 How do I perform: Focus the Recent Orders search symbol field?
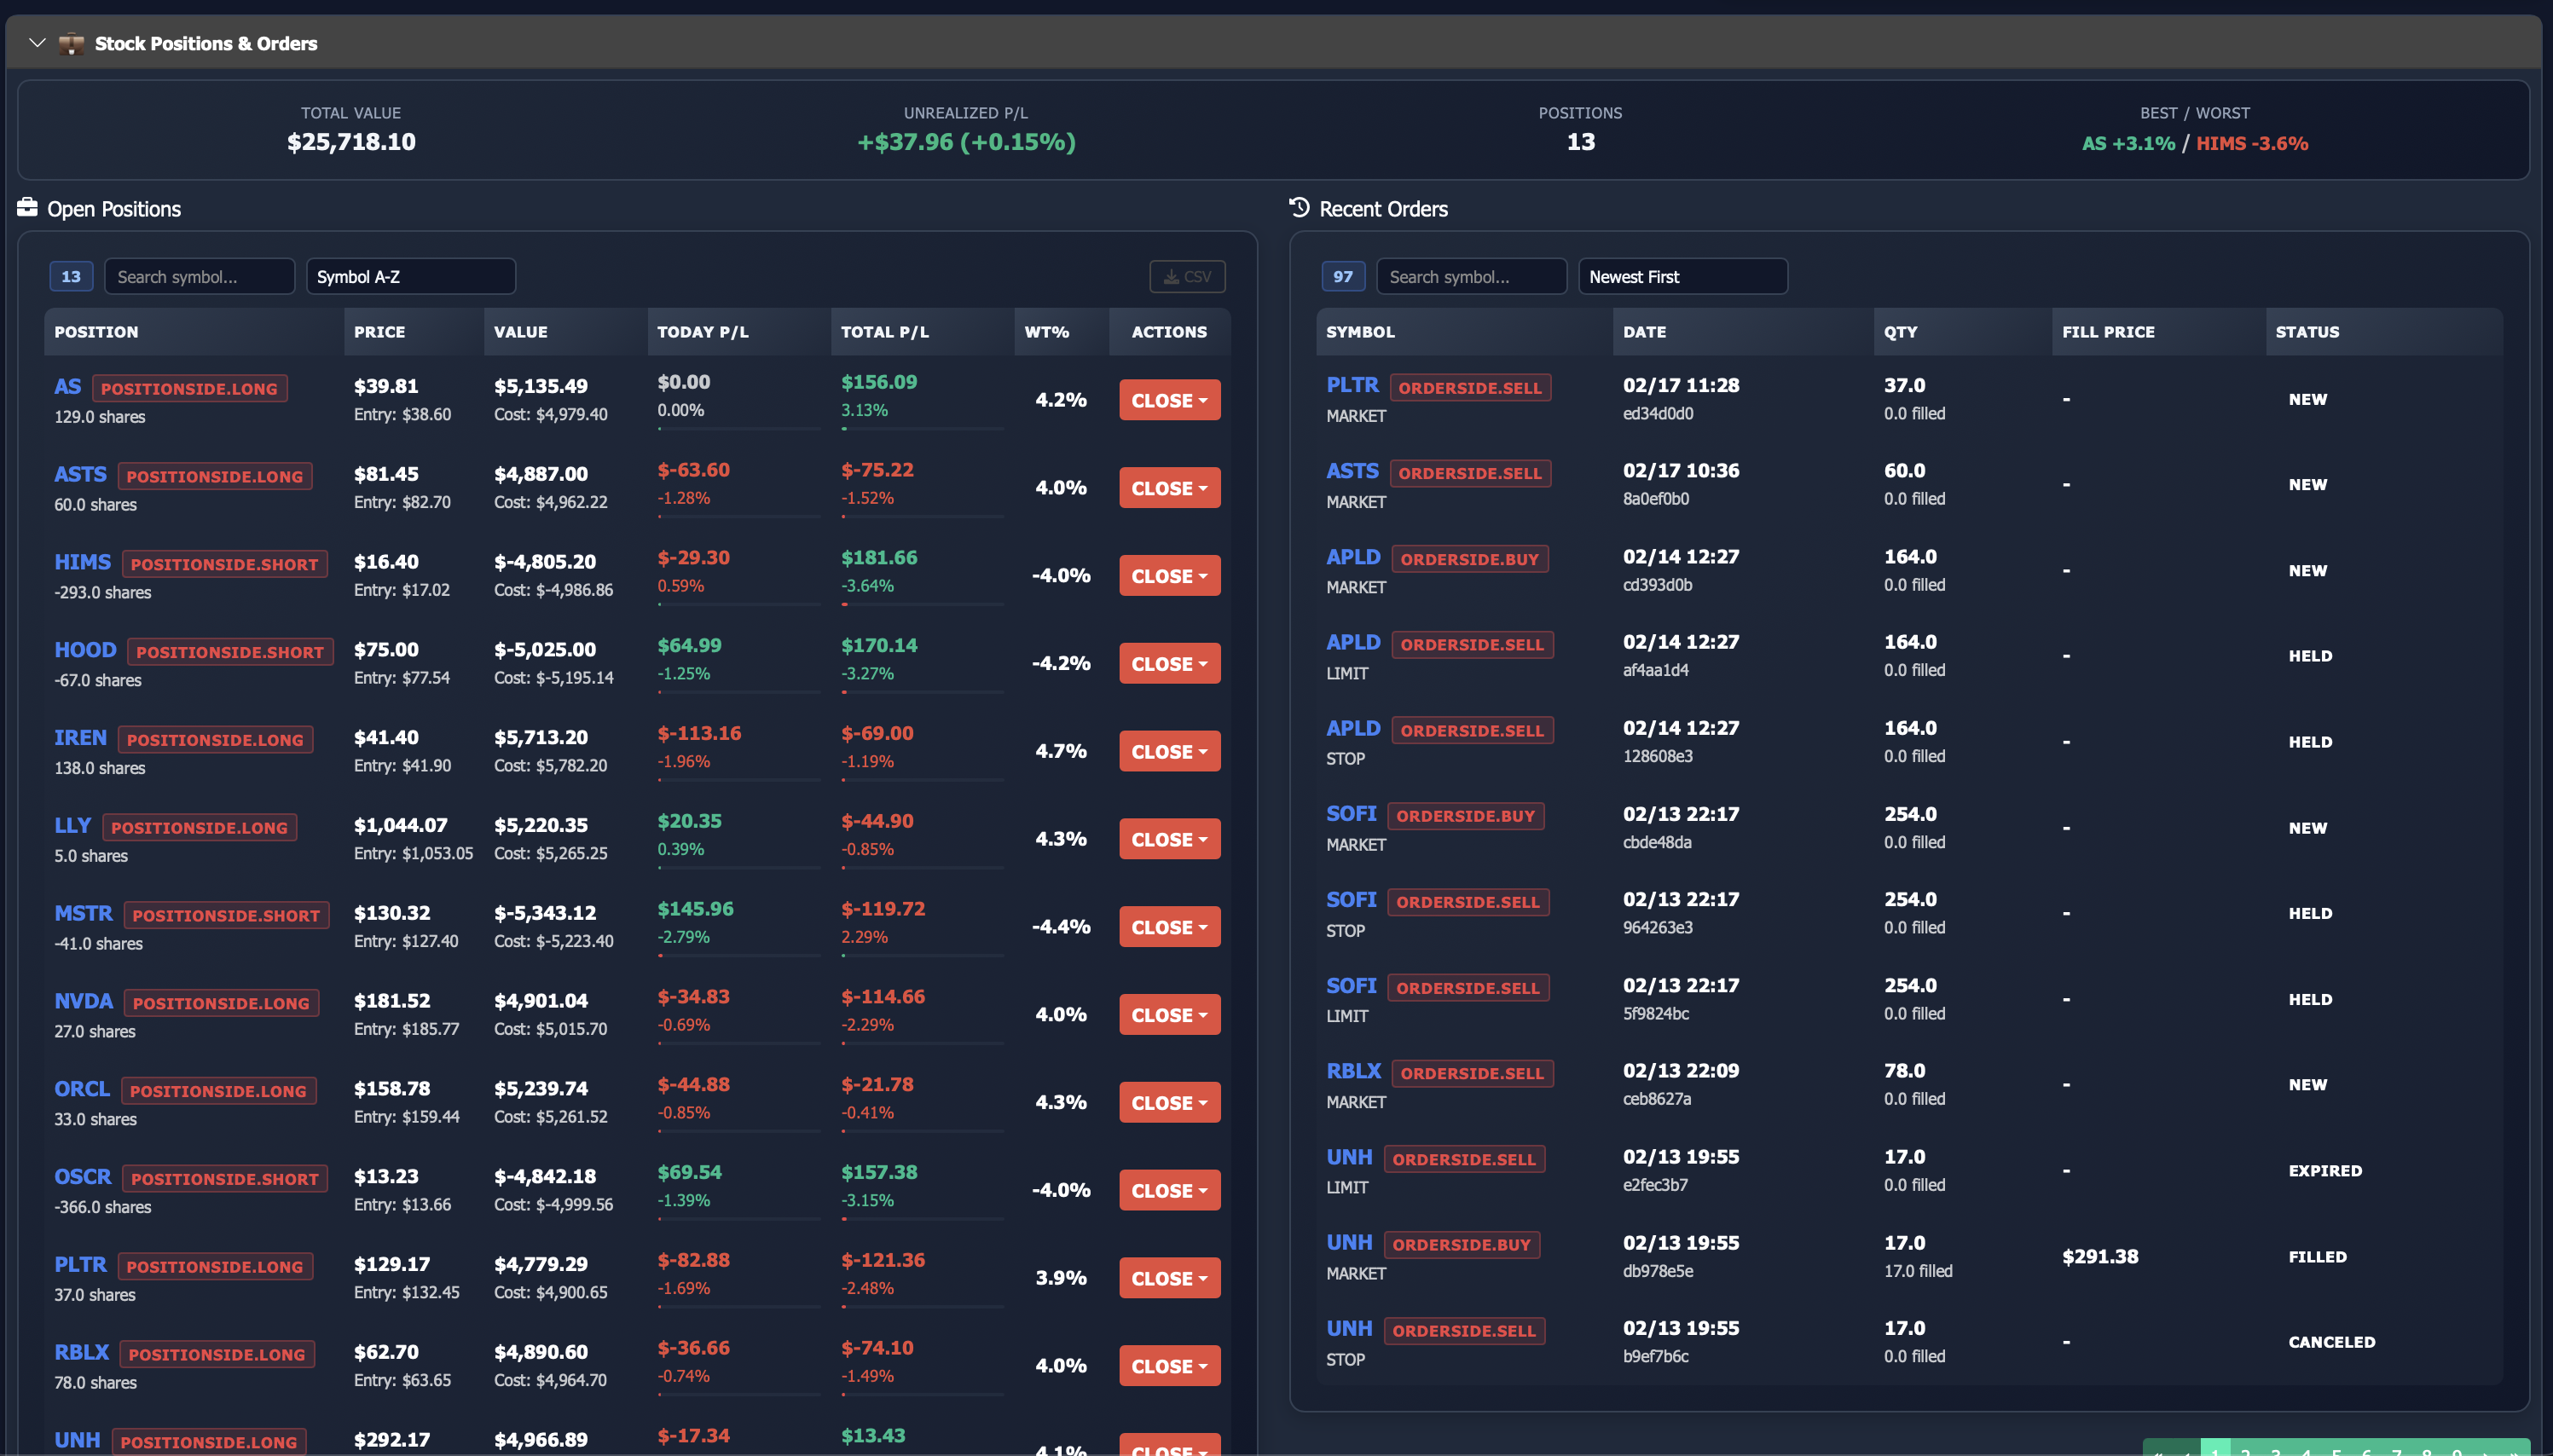1472,277
